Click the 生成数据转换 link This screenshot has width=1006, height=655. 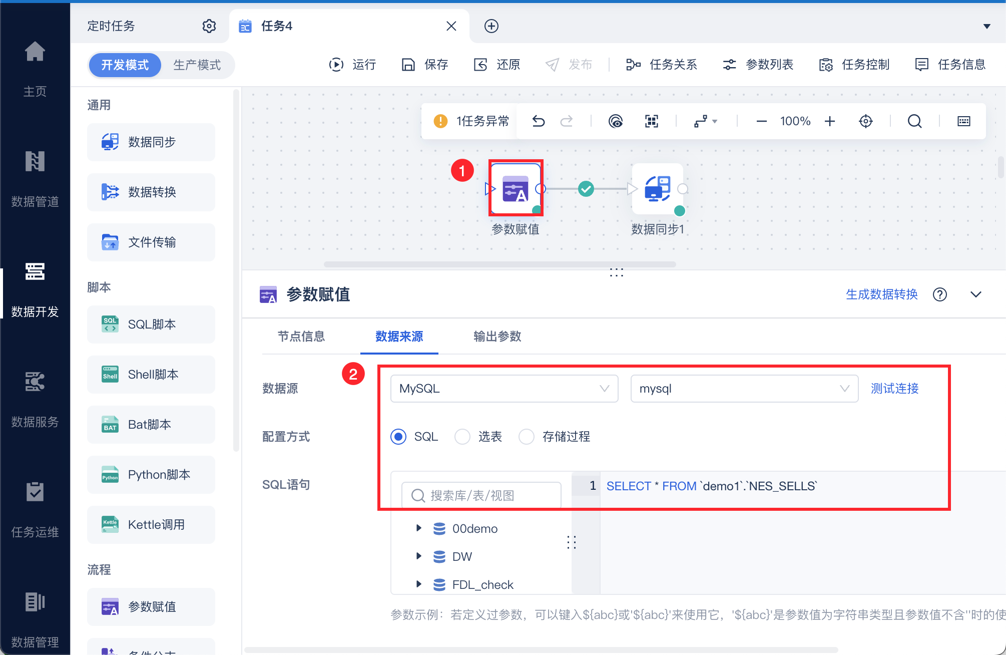click(x=881, y=294)
